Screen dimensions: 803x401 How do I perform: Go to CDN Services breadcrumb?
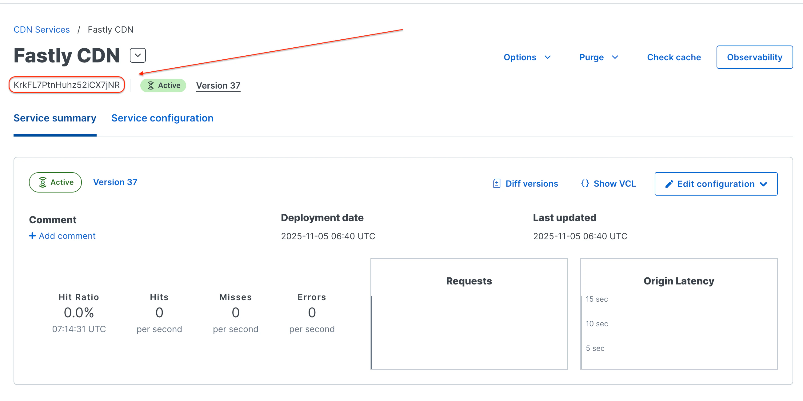click(42, 30)
